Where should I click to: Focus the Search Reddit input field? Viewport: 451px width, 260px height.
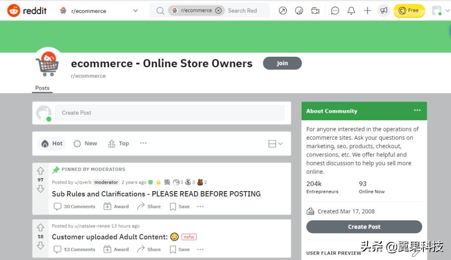coord(242,10)
